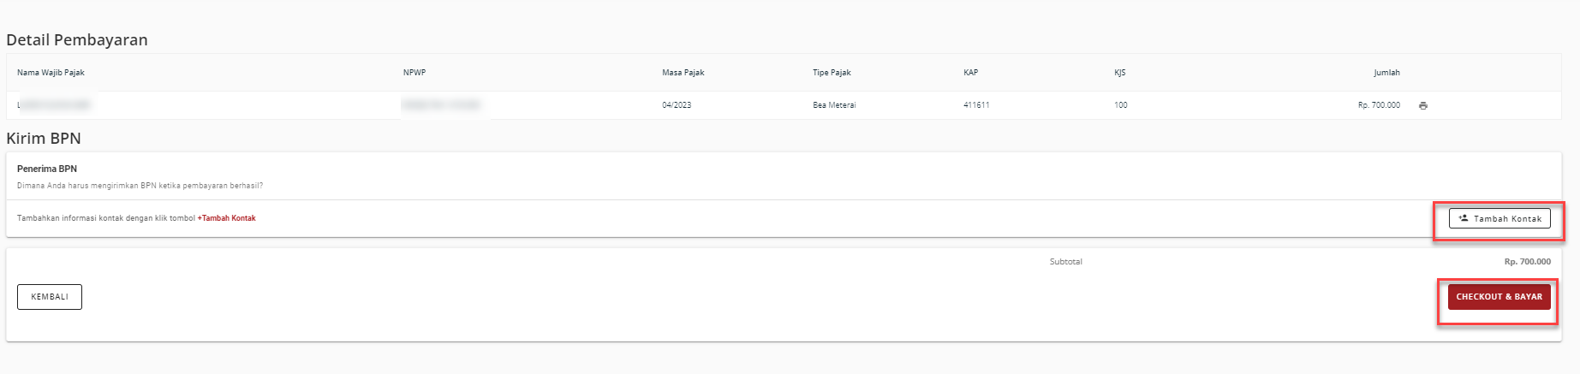Click the Tambah Kontak button
The width and height of the screenshot is (1580, 374).
point(1500,219)
